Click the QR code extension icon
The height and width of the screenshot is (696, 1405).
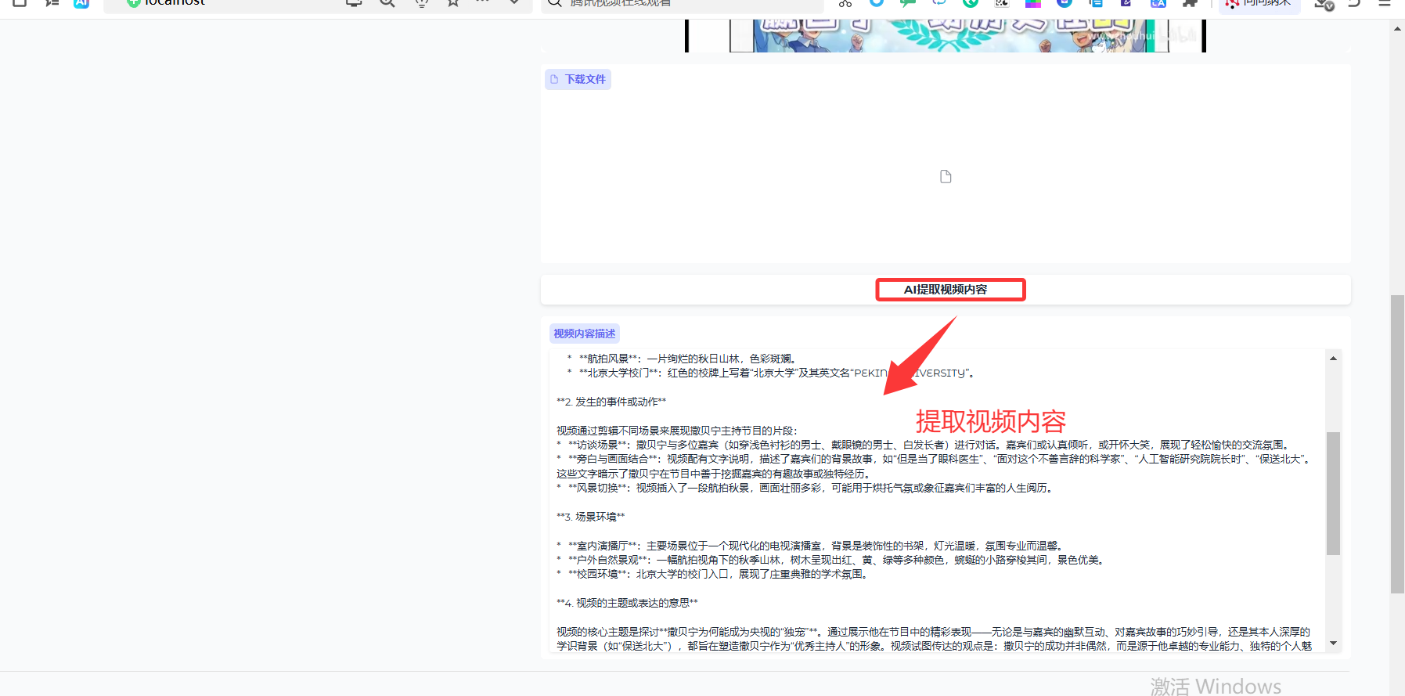[1002, 3]
